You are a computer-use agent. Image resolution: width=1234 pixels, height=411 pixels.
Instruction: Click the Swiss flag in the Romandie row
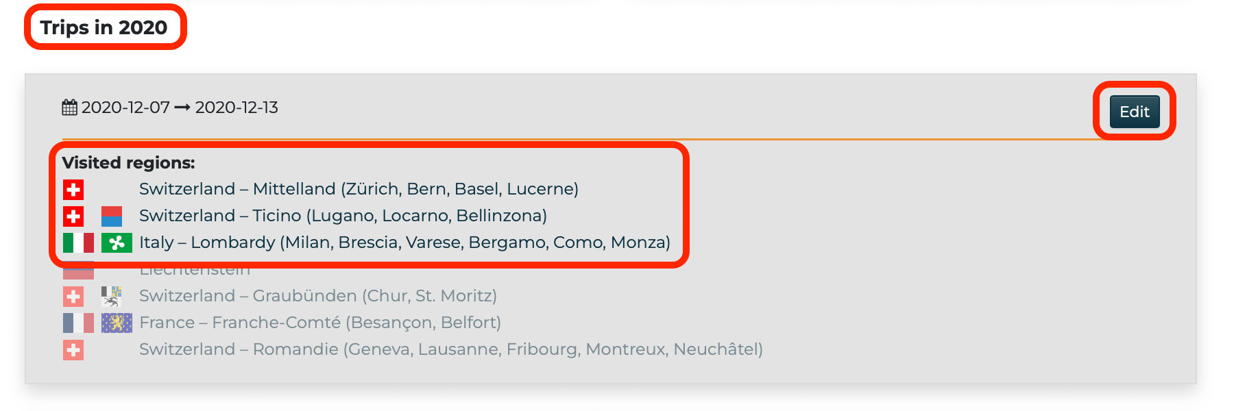[x=73, y=350]
